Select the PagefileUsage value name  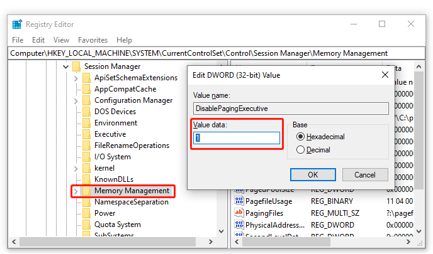tap(269, 201)
